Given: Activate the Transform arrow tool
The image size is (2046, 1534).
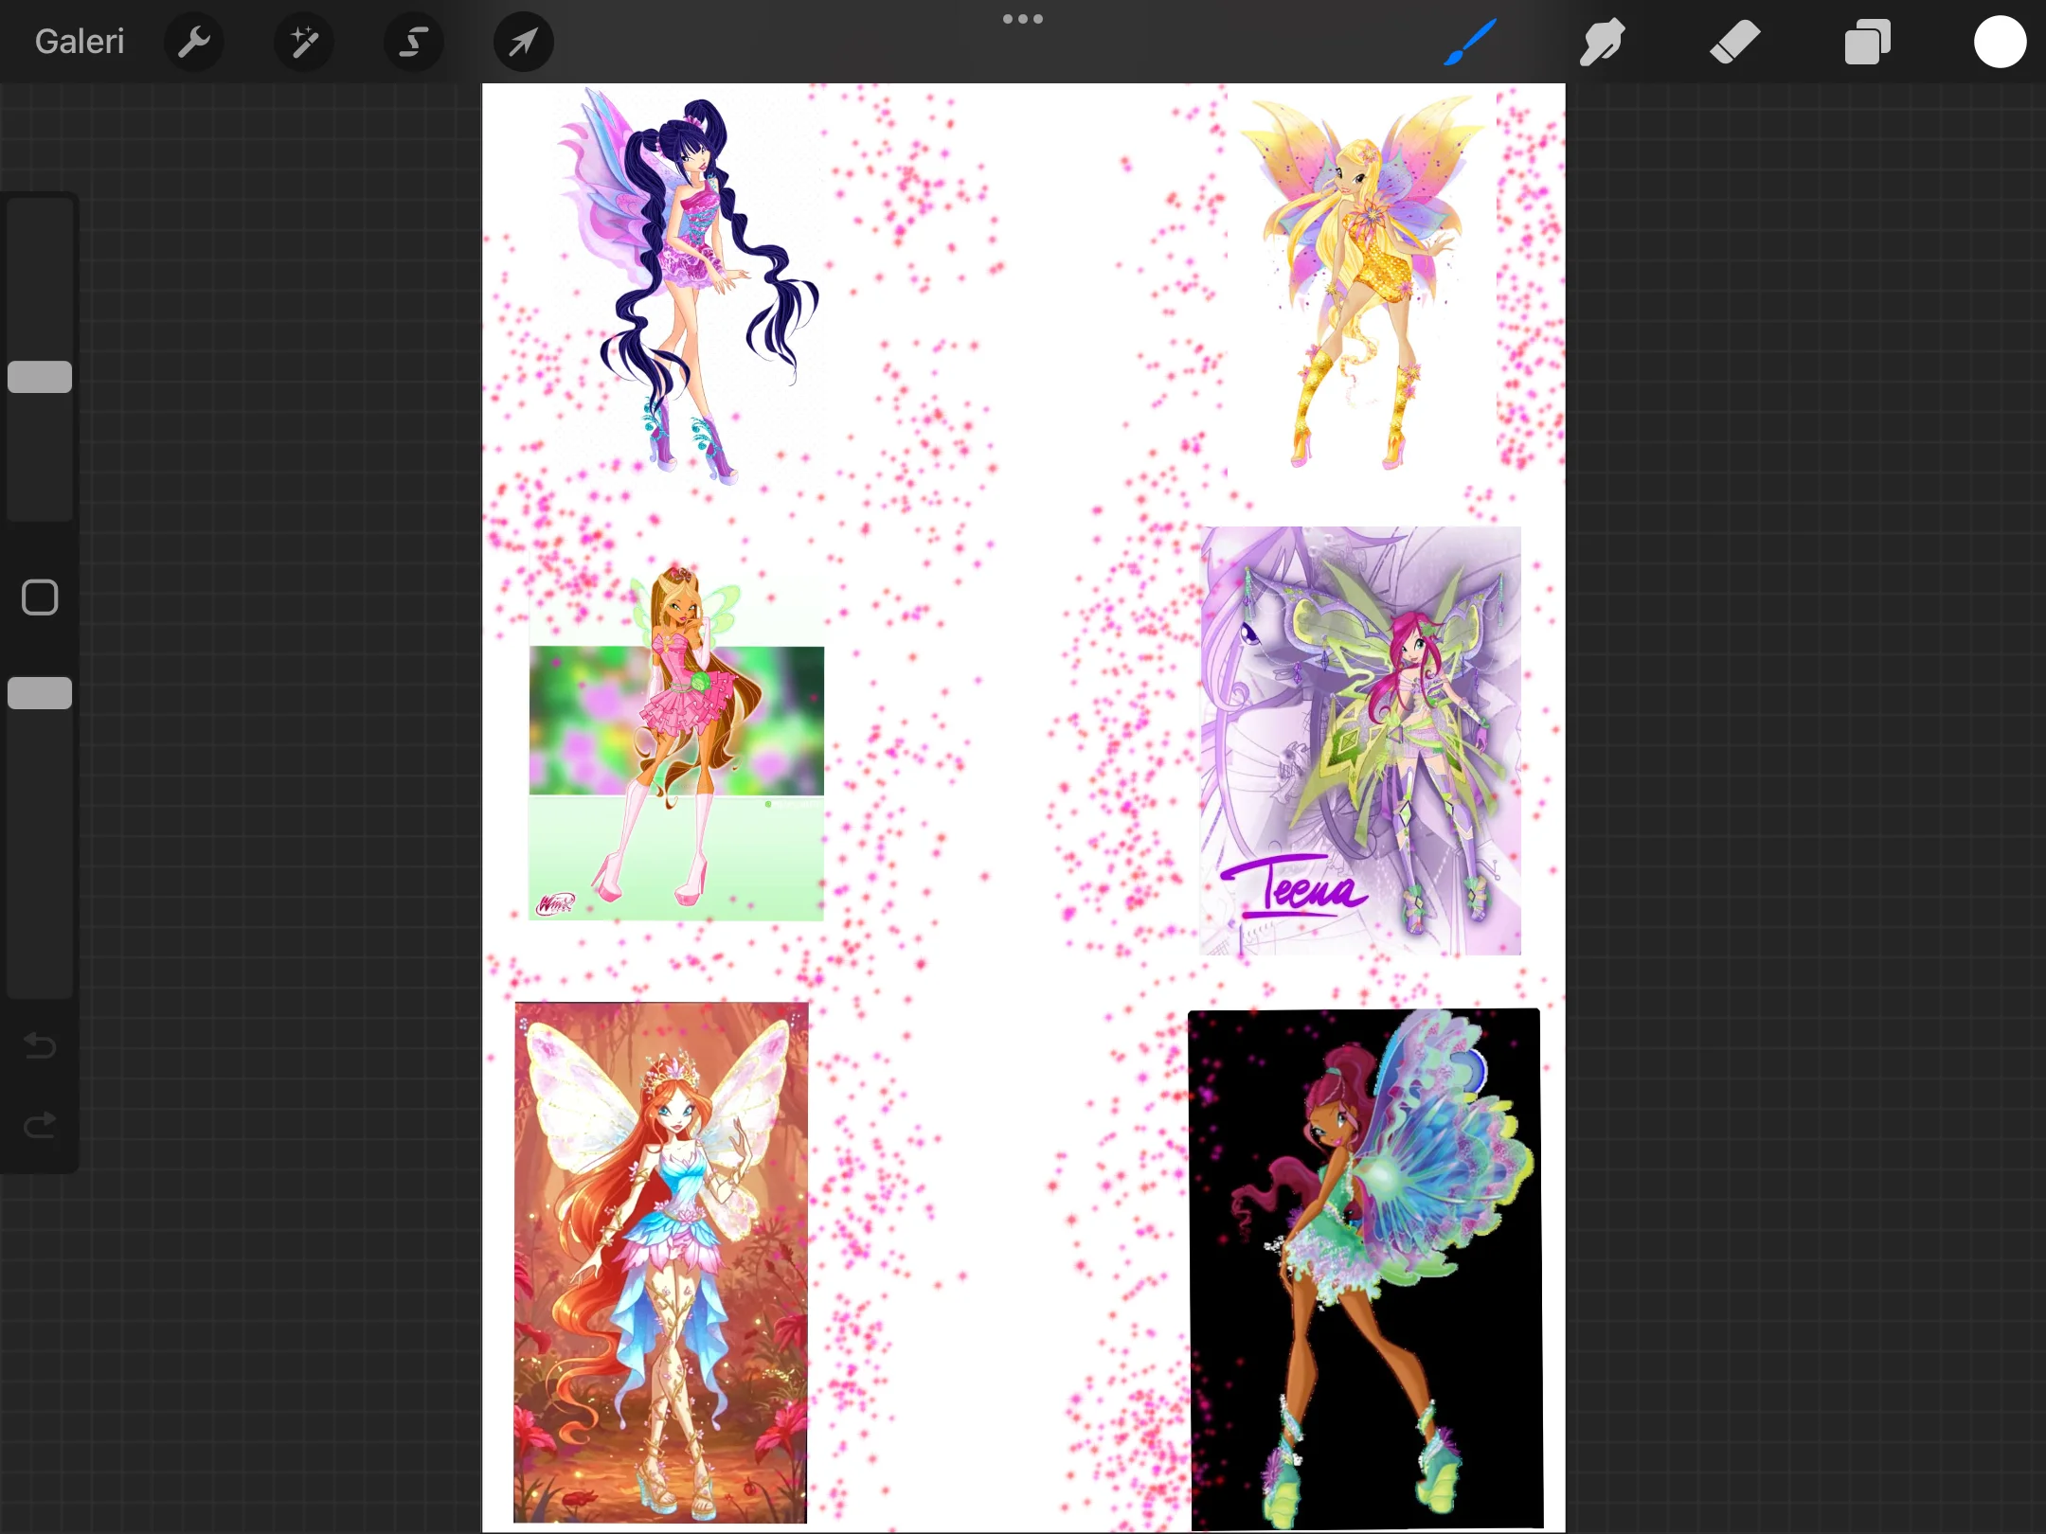Looking at the screenshot, I should click(x=524, y=42).
